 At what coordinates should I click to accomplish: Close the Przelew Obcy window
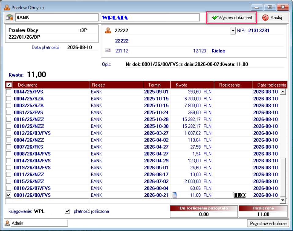283,7
